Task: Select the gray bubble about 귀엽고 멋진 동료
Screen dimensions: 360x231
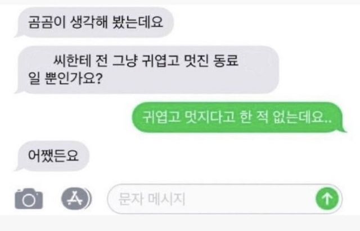Action: (x=147, y=70)
